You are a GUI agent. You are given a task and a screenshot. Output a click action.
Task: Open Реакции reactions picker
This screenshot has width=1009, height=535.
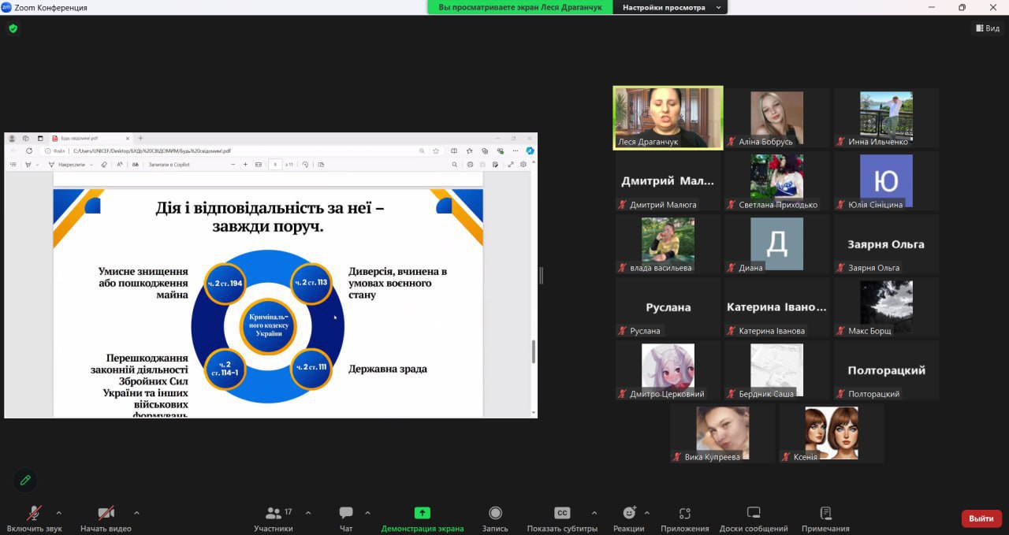(628, 518)
